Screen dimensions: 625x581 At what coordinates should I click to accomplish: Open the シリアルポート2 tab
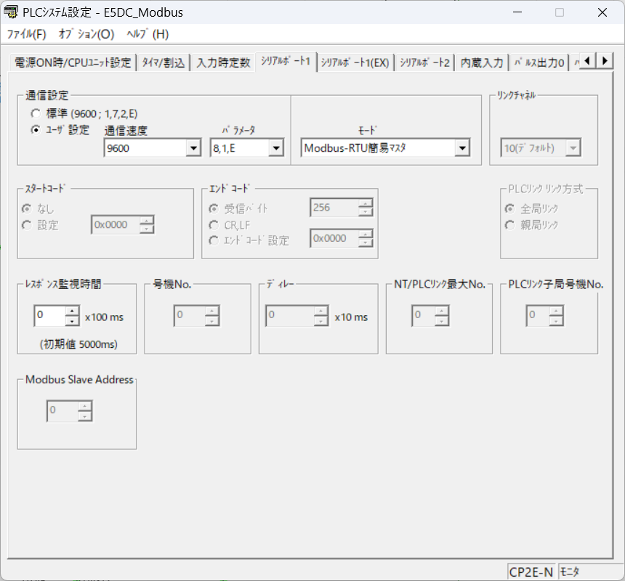click(x=425, y=62)
